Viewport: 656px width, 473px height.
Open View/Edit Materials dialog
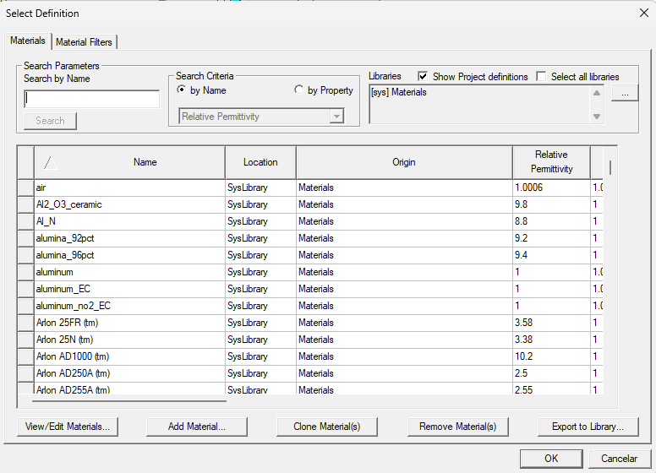pyautogui.click(x=68, y=427)
